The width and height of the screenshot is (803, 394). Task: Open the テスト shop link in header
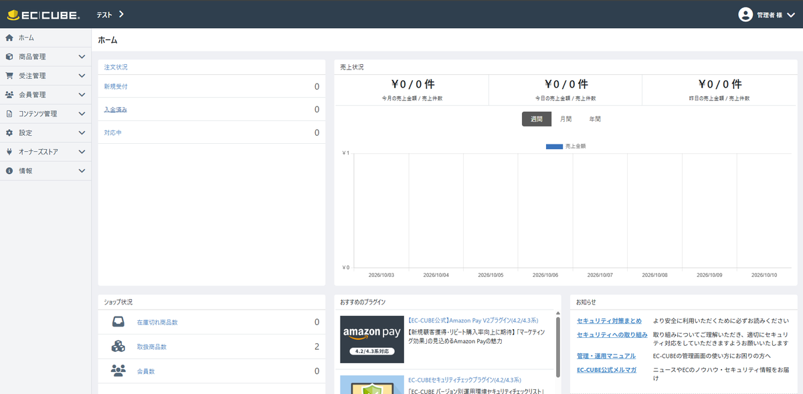coord(110,14)
